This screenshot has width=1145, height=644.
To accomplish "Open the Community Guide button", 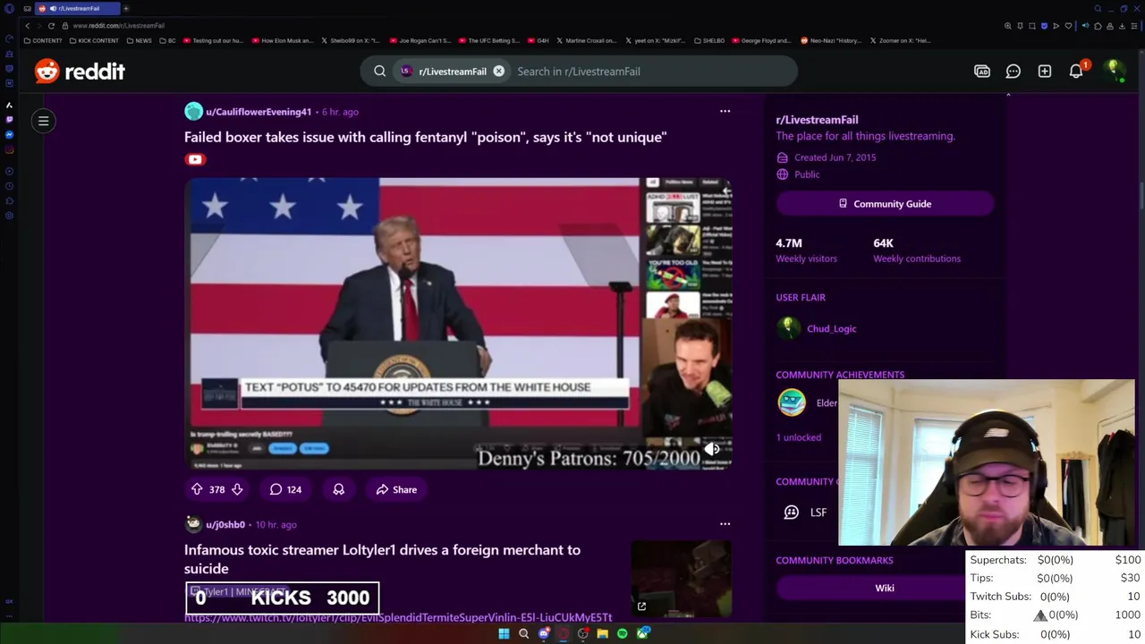I will click(x=885, y=204).
